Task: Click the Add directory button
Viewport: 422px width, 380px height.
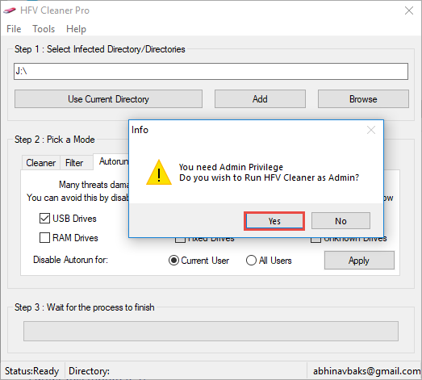Action: click(260, 99)
